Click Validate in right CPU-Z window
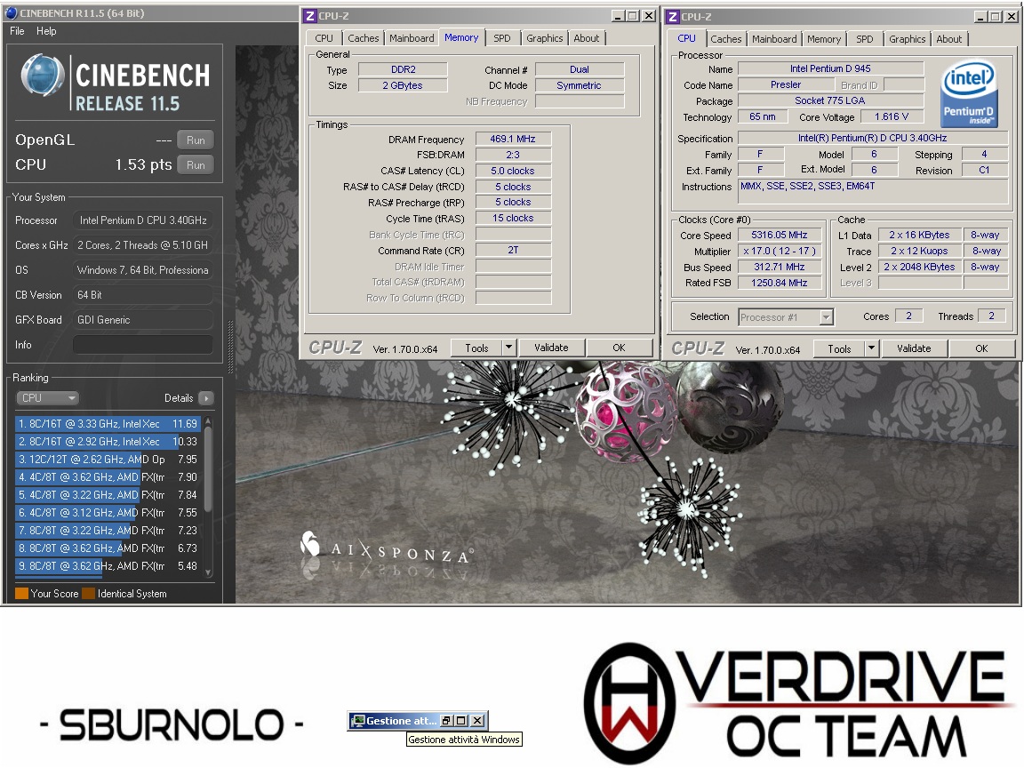Viewport: 1024px width, 768px height. (x=914, y=348)
